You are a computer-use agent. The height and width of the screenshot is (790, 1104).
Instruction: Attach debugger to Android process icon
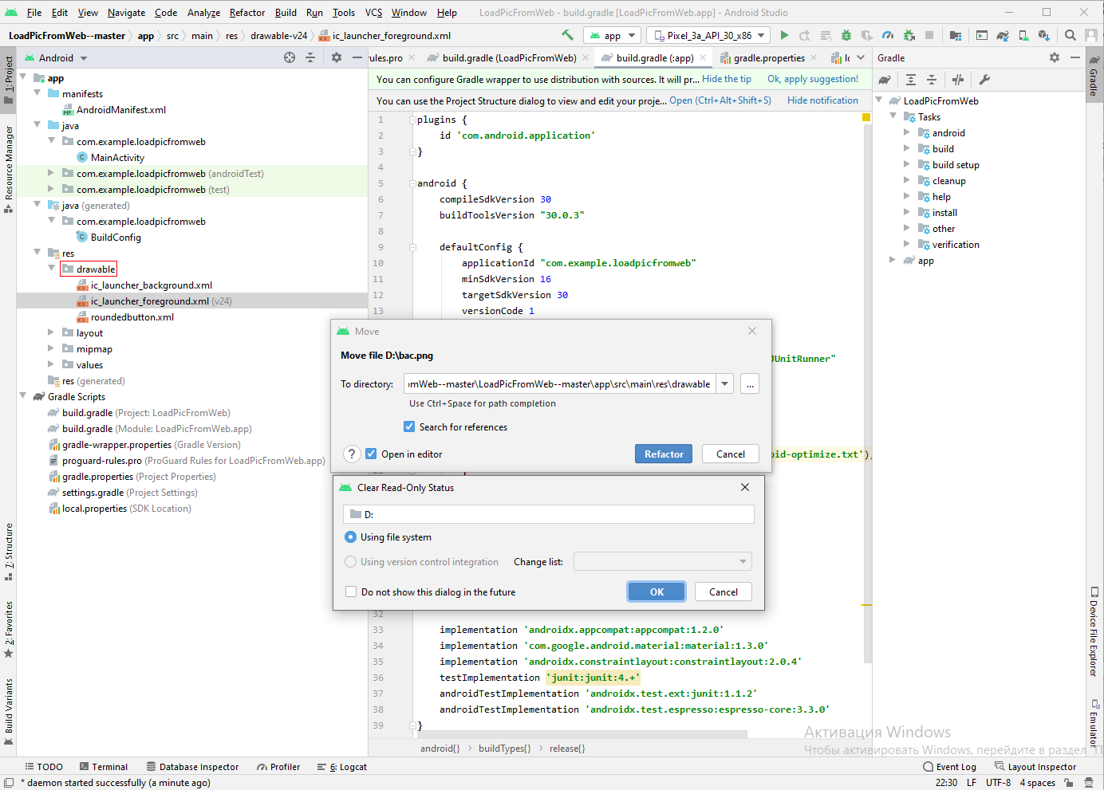[909, 35]
